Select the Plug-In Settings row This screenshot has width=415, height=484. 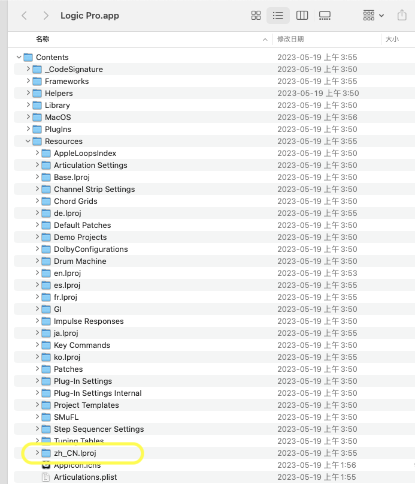click(214, 381)
